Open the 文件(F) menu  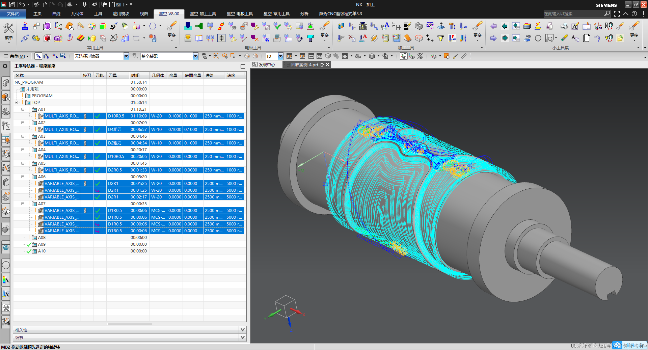pos(13,14)
